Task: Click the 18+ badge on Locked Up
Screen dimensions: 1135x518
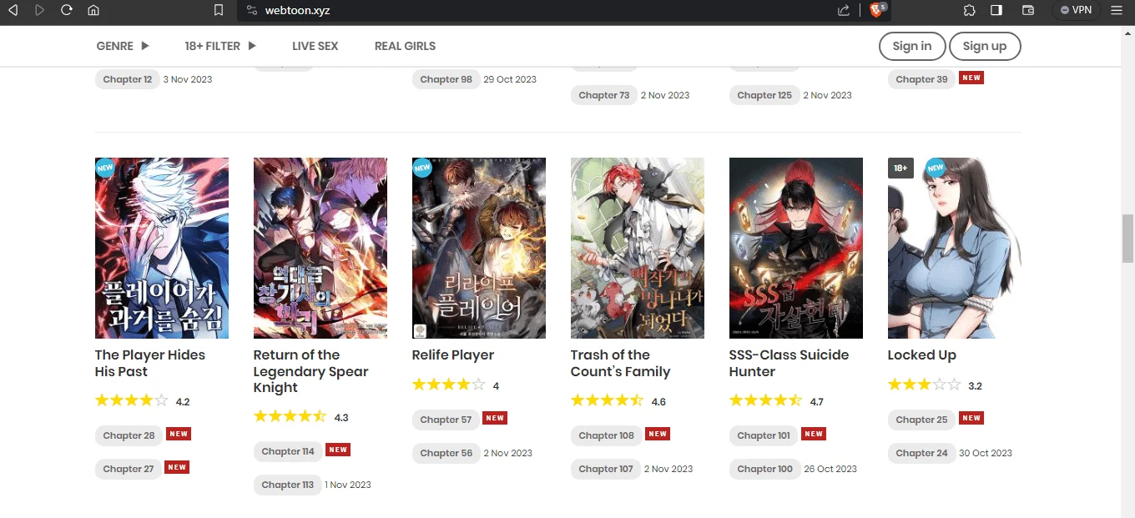Action: 900,168
